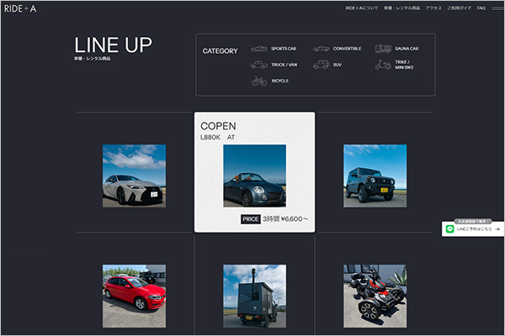Screen dimensions: 505x336
Task: Choose the sauna car category icon
Action: pyautogui.click(x=383, y=49)
